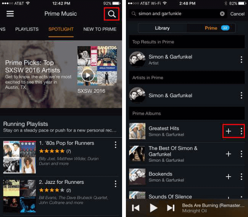
Task: Open The Best Of Simon & Garfunkel album cover
Action: point(137,154)
